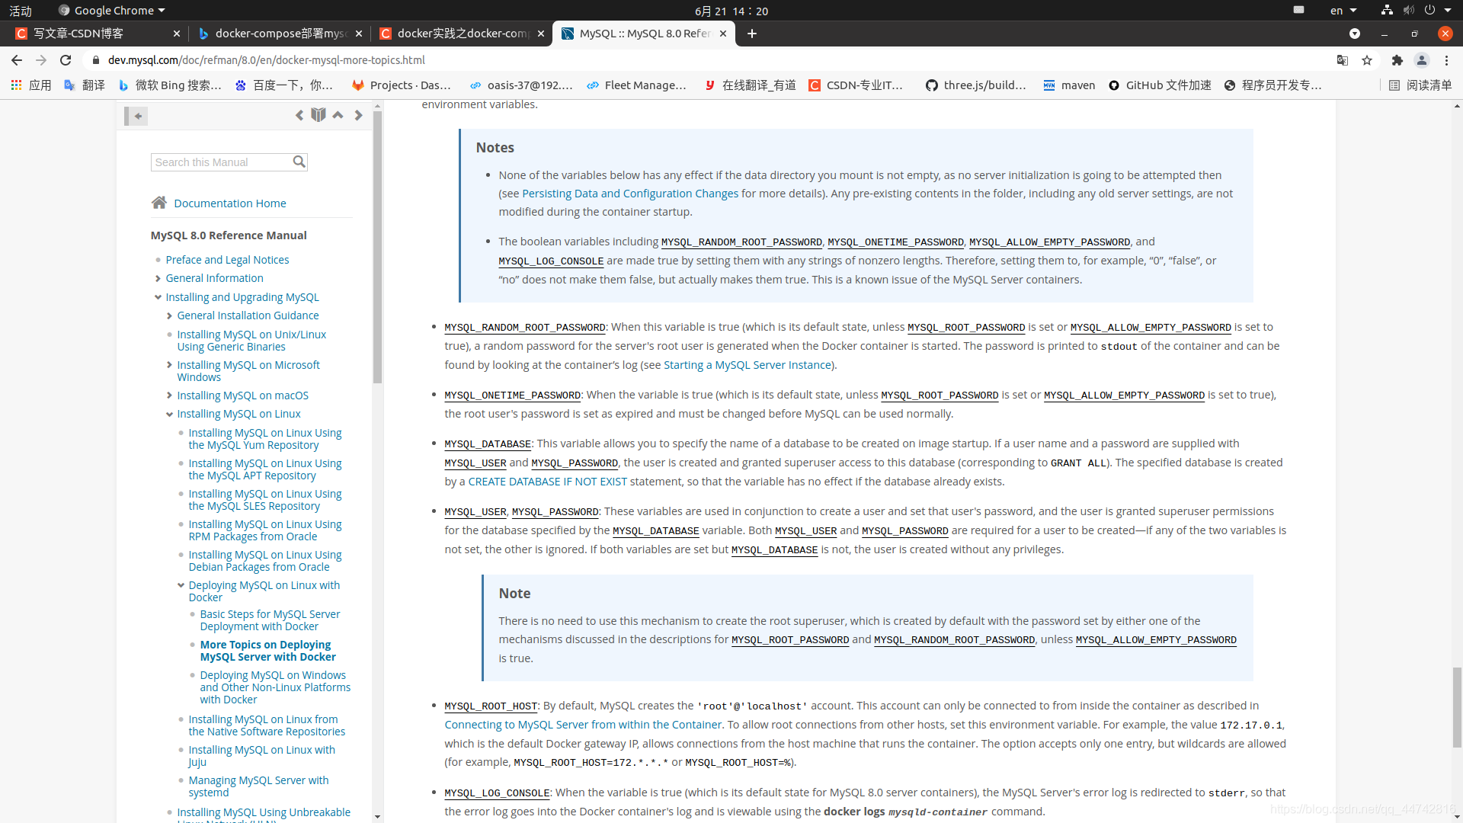Open the GitHub 文件加速 bookmark
This screenshot has width=1463, height=823.
[1159, 85]
